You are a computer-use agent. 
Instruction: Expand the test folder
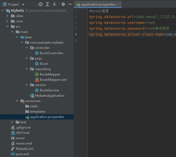click(x=12, y=122)
